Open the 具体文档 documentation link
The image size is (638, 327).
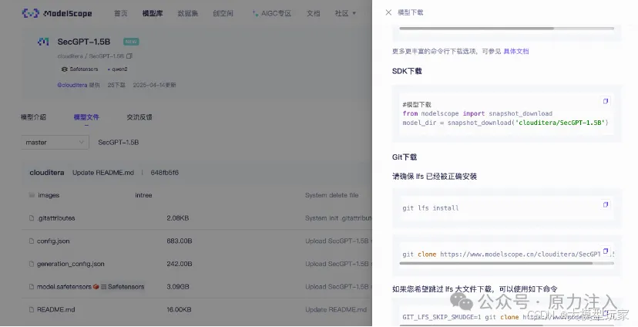(516, 52)
